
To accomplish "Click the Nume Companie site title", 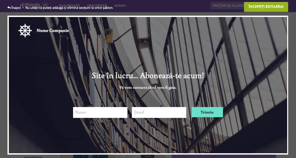I will [53, 31].
